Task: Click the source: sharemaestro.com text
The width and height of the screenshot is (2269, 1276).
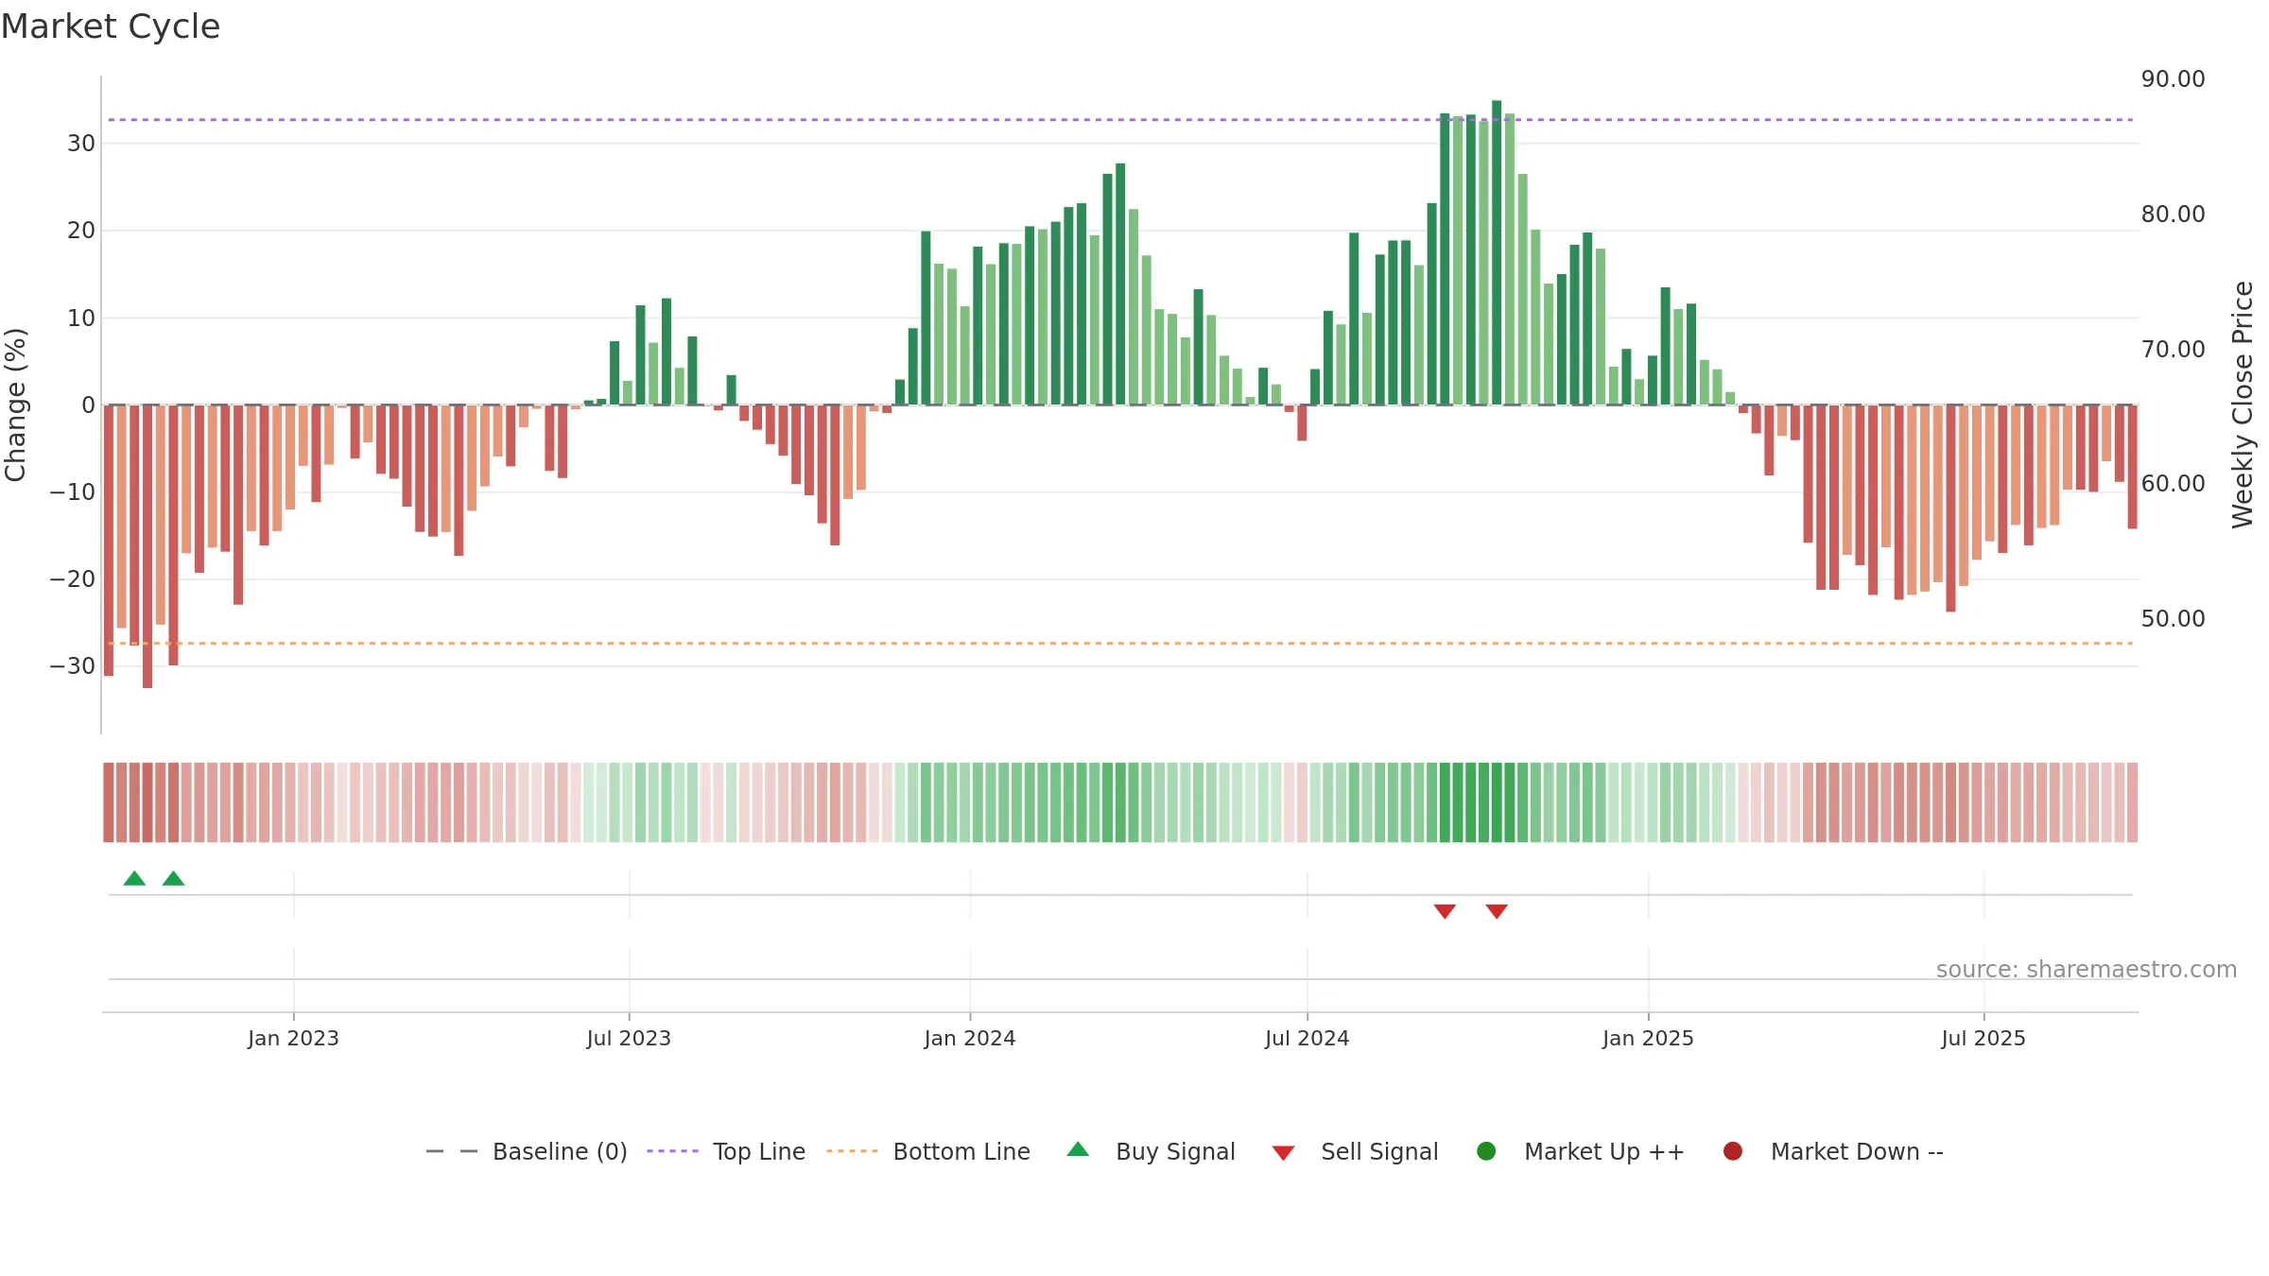Action: 2087,969
